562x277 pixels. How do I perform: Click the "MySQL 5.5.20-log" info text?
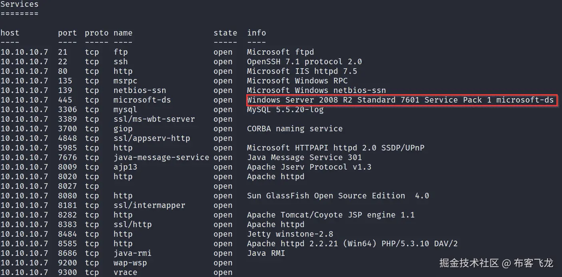click(x=285, y=110)
